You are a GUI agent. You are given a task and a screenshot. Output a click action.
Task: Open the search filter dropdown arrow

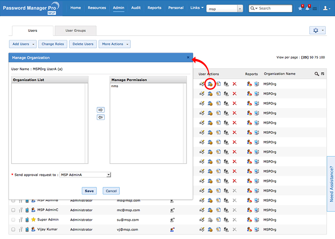pyautogui.click(x=256, y=8)
